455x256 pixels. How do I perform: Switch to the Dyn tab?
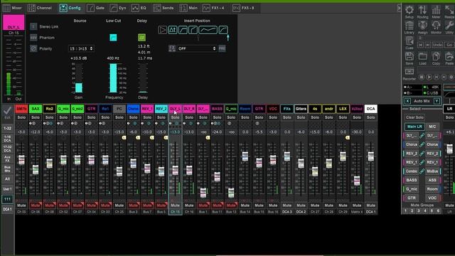(x=118, y=8)
